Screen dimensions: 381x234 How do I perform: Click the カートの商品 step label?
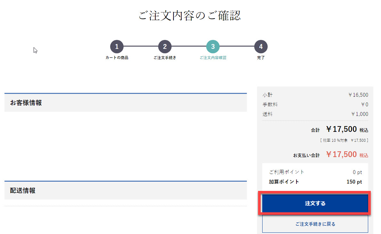click(117, 58)
